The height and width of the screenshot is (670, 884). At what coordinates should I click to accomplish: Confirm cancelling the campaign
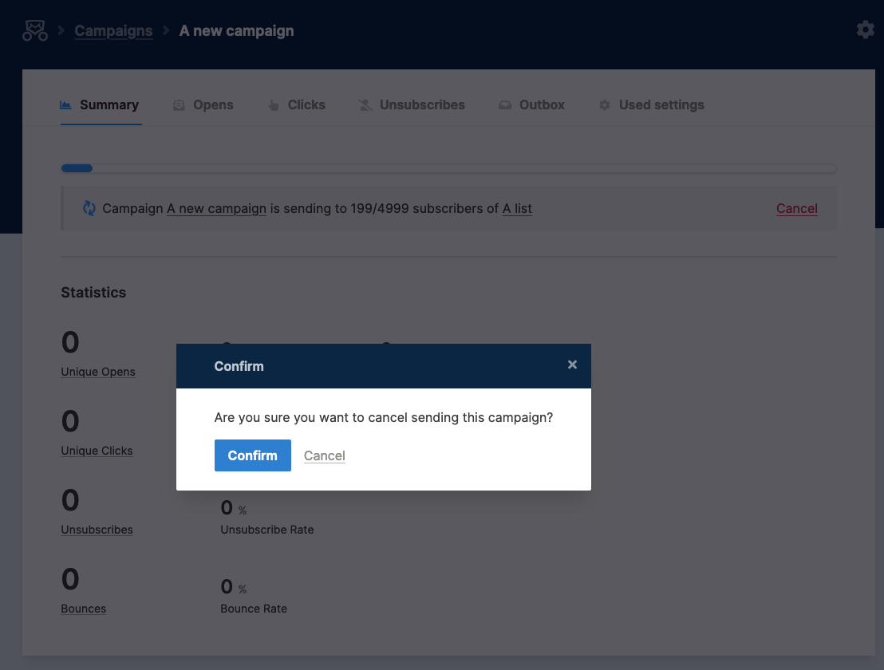[253, 455]
